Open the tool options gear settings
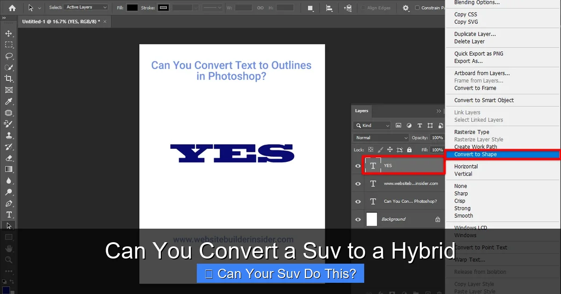The width and height of the screenshot is (561, 294). pos(406,8)
